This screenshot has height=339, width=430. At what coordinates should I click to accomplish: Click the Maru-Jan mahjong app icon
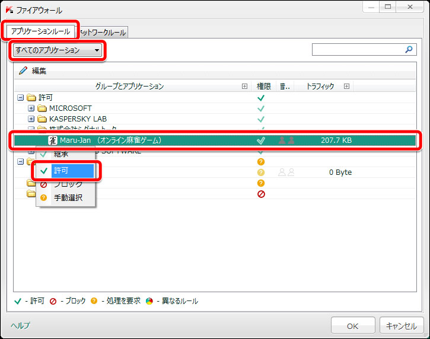tap(52, 140)
